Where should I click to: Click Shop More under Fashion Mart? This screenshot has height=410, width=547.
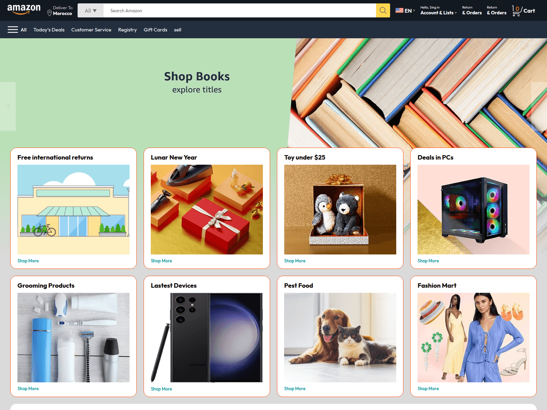(428, 388)
